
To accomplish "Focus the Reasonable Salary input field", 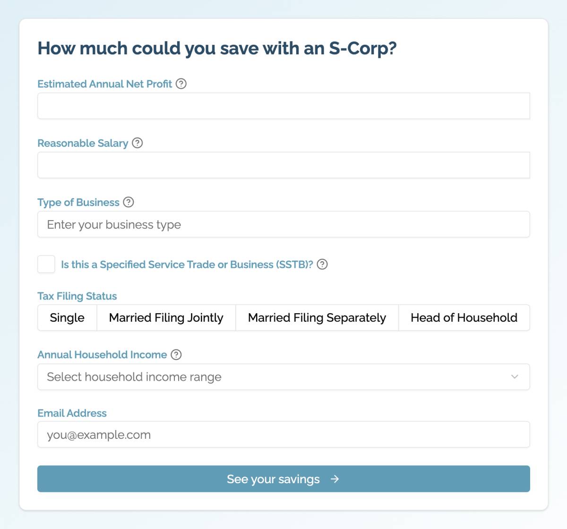I will pyautogui.click(x=283, y=165).
